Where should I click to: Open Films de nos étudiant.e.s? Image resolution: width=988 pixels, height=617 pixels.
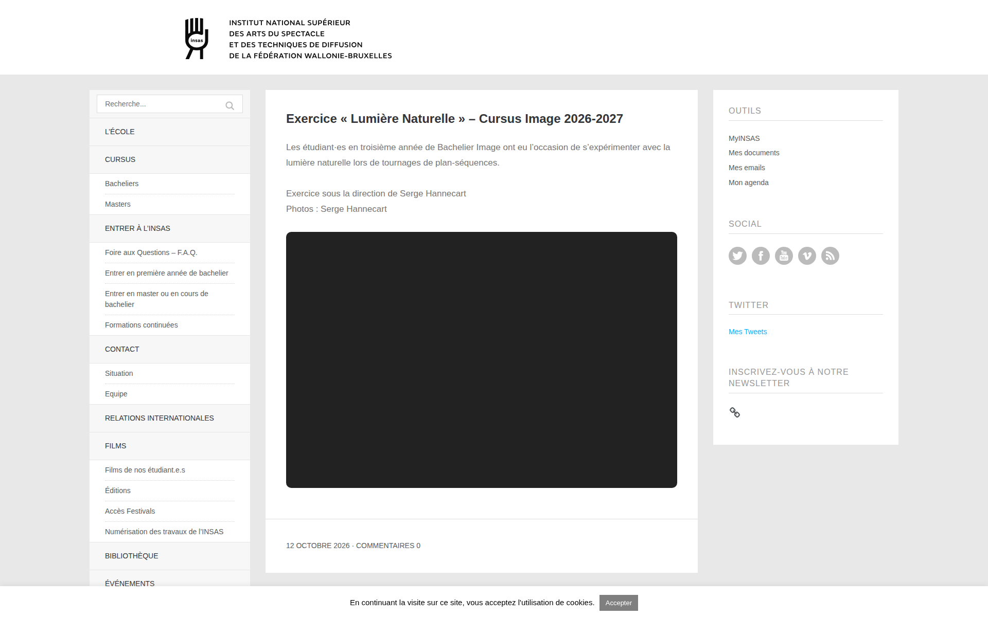coord(145,470)
